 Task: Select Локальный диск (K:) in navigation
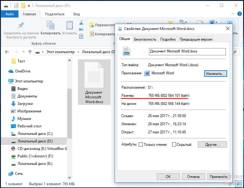pyautogui.click(x=32, y=164)
